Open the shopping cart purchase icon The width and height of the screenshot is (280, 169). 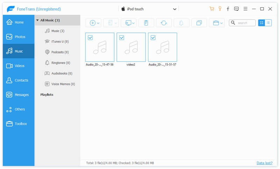pyautogui.click(x=211, y=9)
